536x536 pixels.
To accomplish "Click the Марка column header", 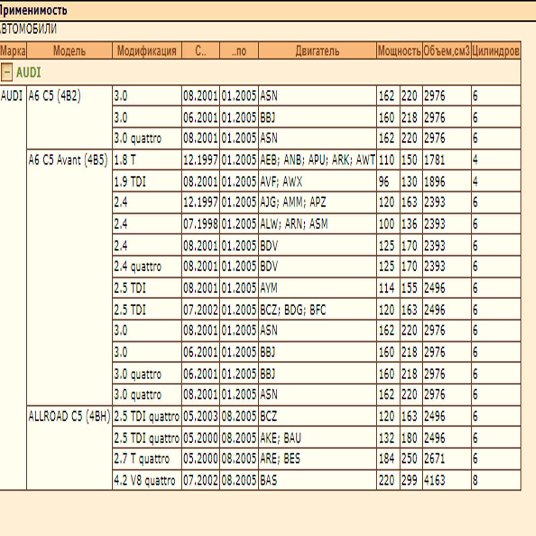I will [13, 51].
